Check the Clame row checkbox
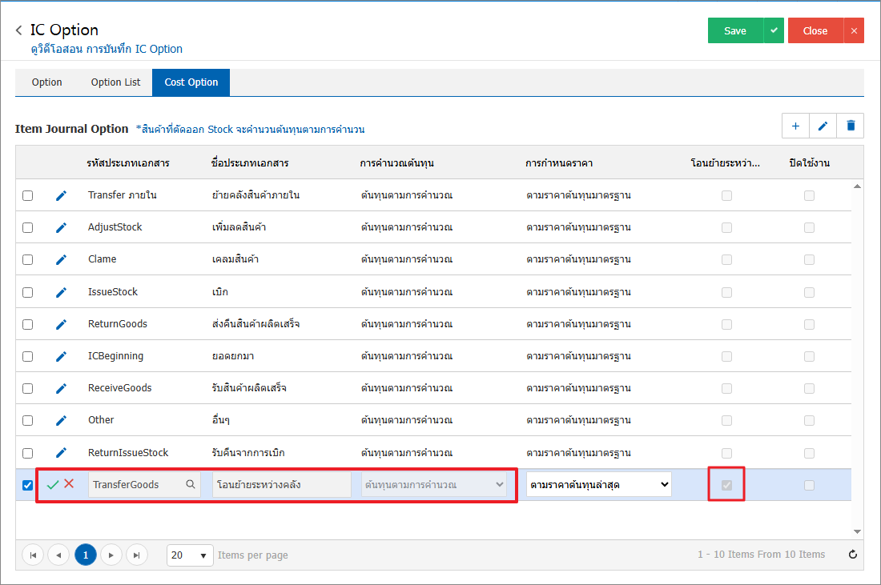The height and width of the screenshot is (585, 881). click(x=28, y=259)
